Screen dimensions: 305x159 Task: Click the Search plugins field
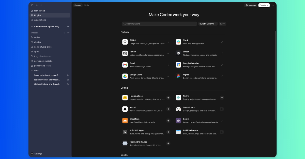point(159,24)
